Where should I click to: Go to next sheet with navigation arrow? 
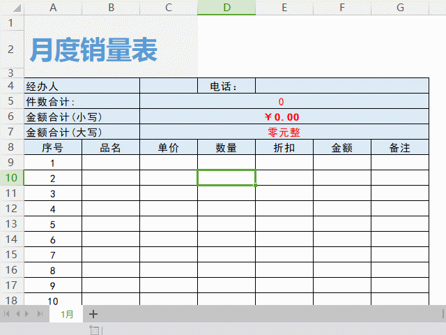pyautogui.click(x=27, y=313)
